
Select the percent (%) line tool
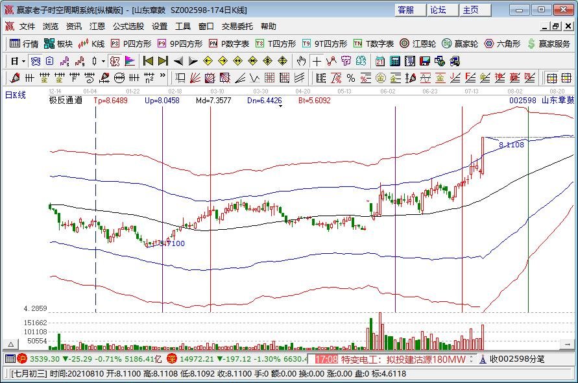350,78
